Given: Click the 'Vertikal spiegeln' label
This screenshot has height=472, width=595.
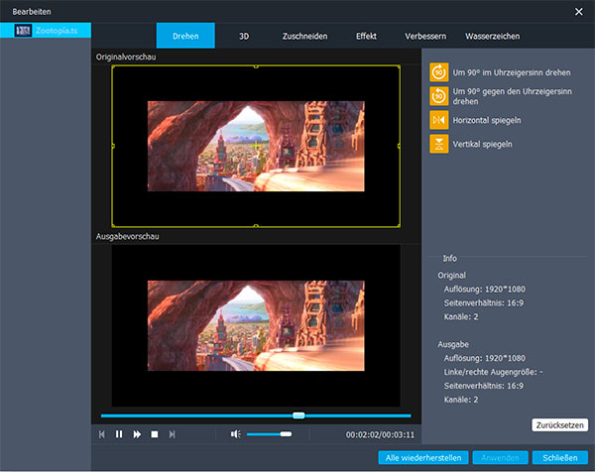Looking at the screenshot, I should coord(482,144).
